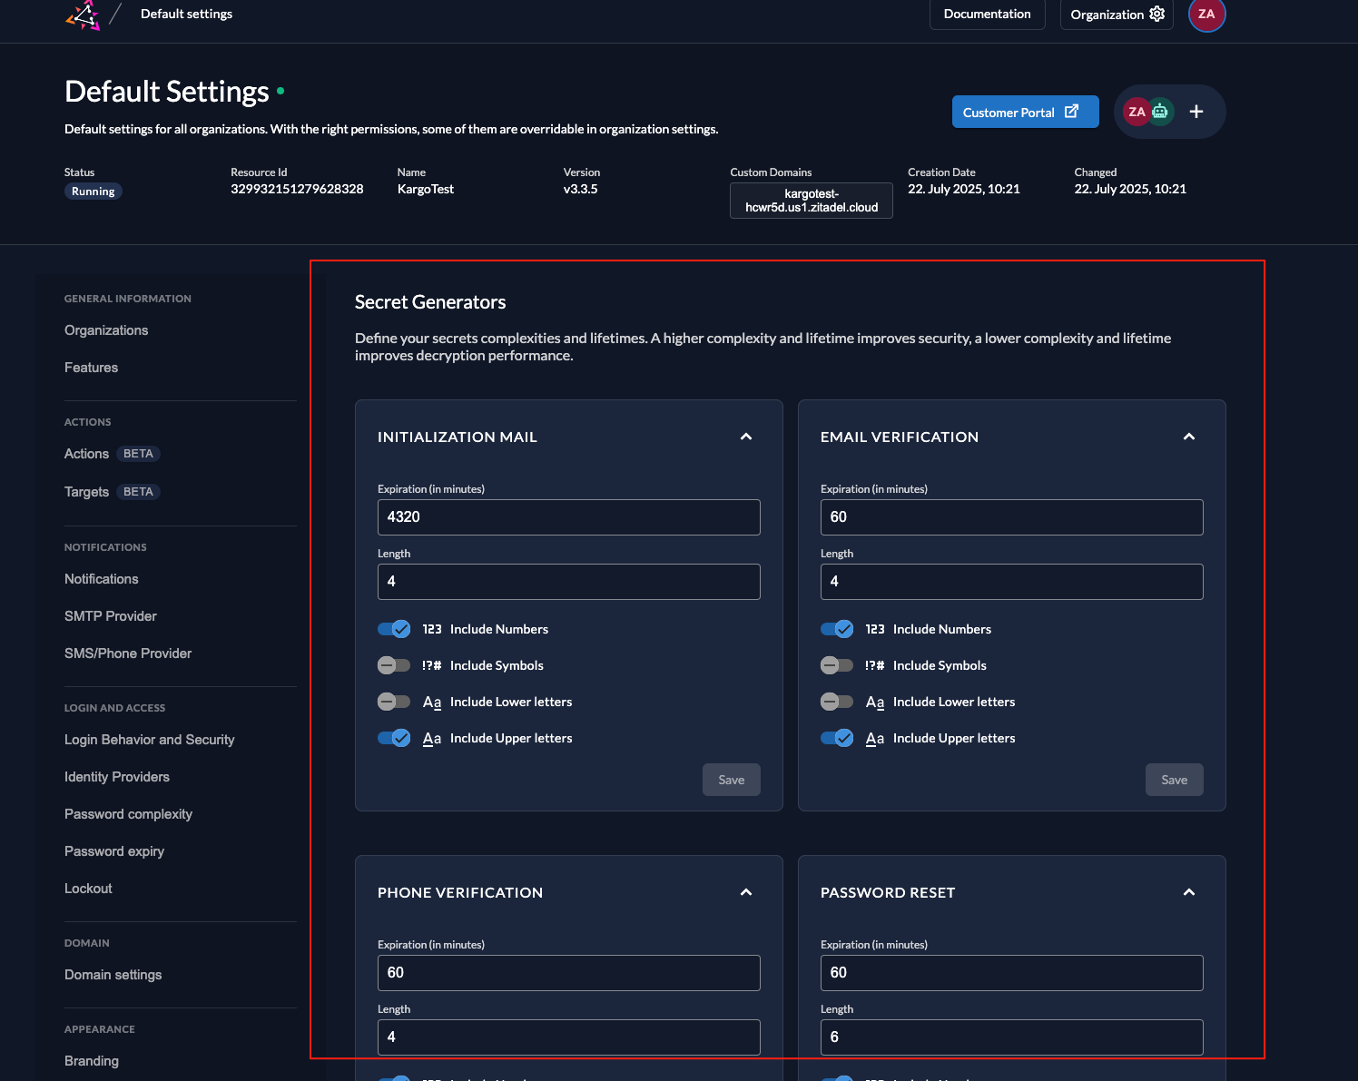Edit Password Reset length field showing 6
This screenshot has height=1081, width=1358.
1012,1037
